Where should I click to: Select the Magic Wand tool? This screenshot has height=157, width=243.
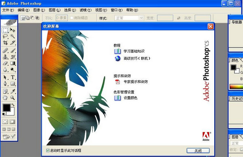pos(13,37)
